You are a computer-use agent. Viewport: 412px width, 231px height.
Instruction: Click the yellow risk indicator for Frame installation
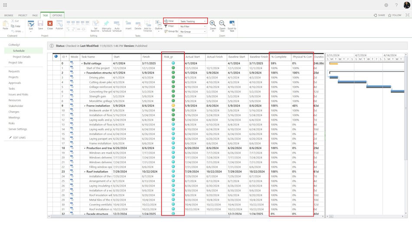pyautogui.click(x=173, y=106)
